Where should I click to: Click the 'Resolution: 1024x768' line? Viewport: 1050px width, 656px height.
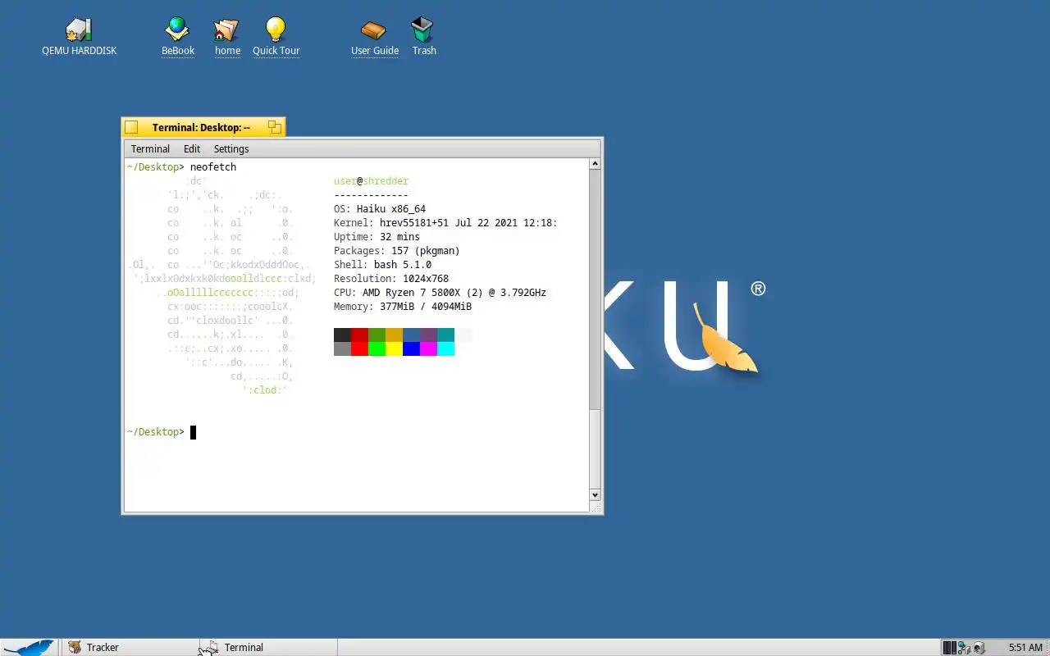pos(391,279)
